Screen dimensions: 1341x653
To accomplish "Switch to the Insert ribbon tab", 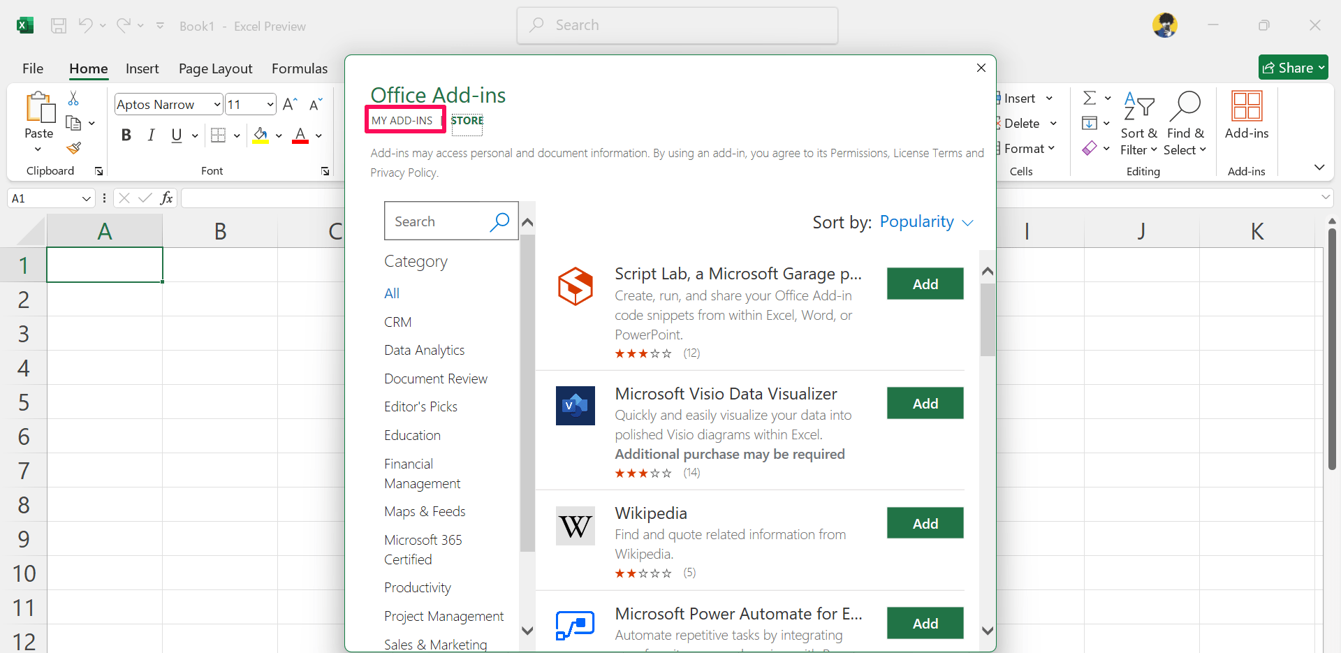I will pyautogui.click(x=142, y=68).
